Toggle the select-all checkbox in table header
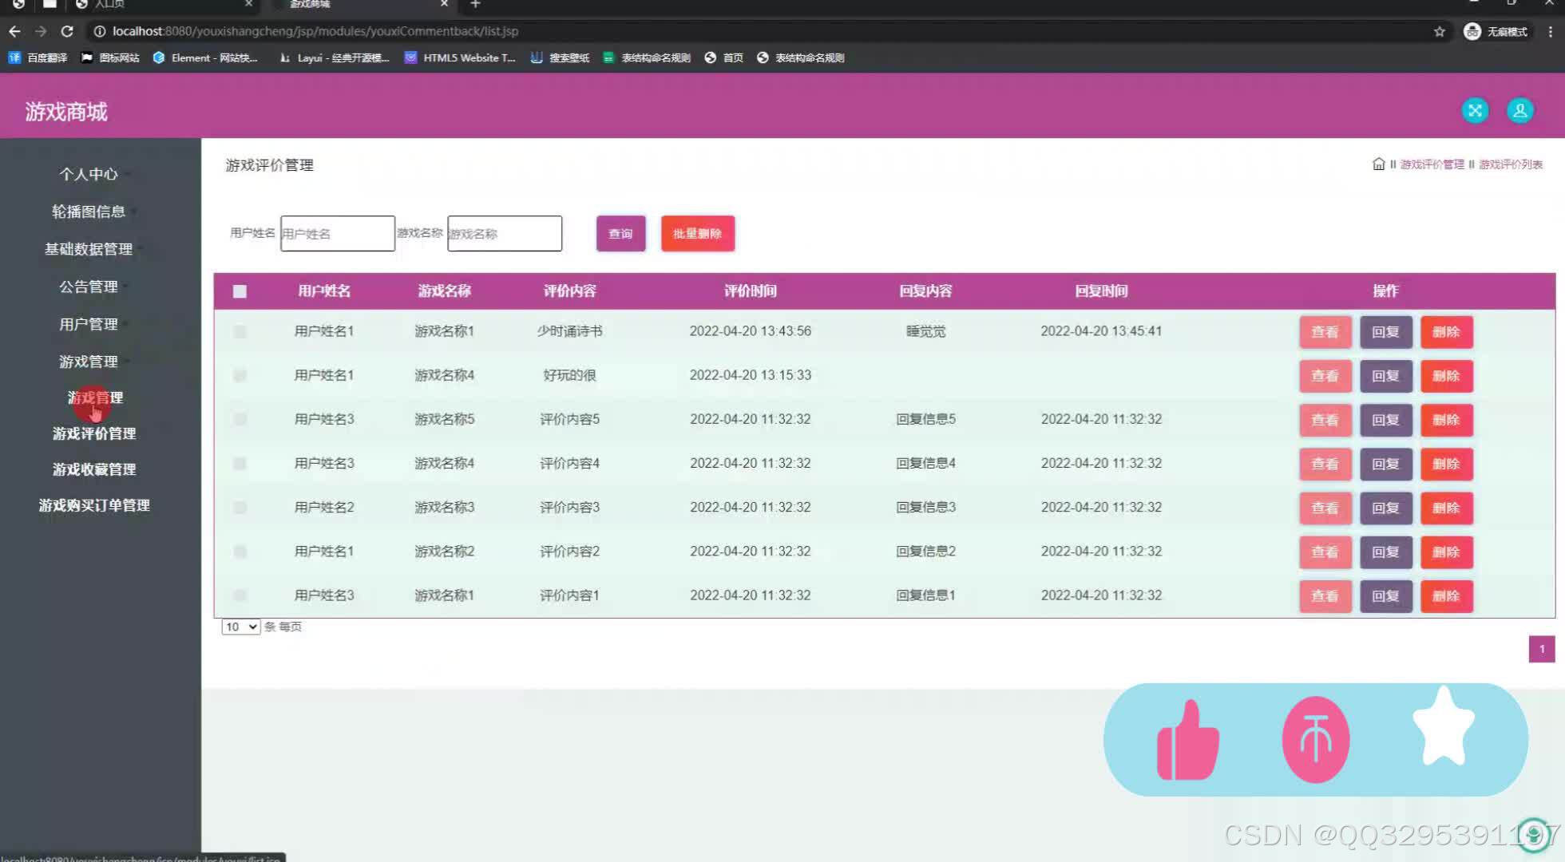Screen dimensions: 1565x862 (240, 291)
